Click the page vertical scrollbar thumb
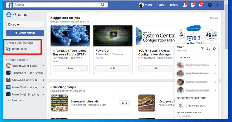This screenshot has width=232, height=122. point(226,26)
